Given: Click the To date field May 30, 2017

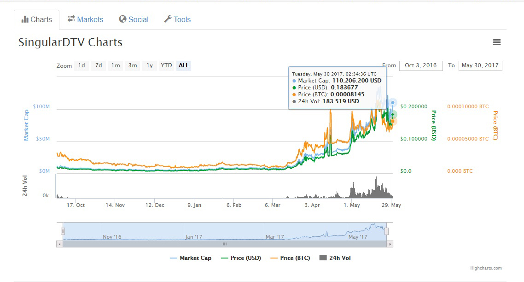Looking at the screenshot, I should point(480,65).
